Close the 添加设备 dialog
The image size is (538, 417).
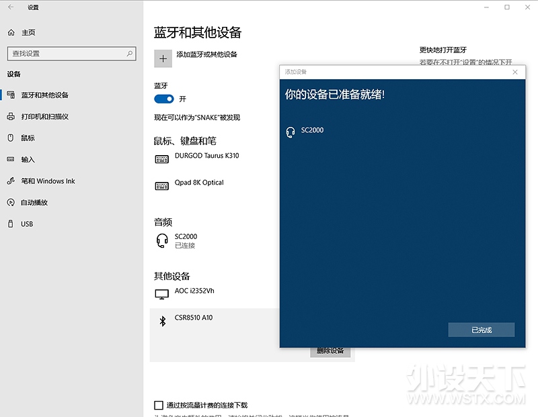515,72
